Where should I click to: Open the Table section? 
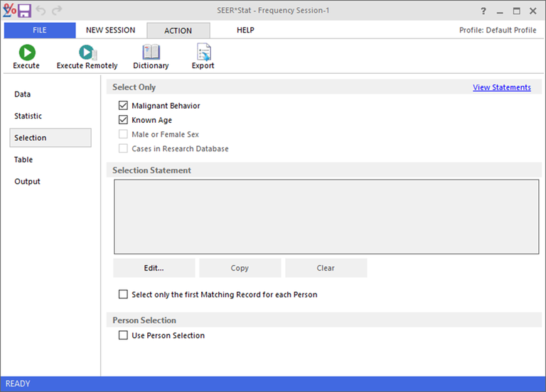(x=23, y=160)
